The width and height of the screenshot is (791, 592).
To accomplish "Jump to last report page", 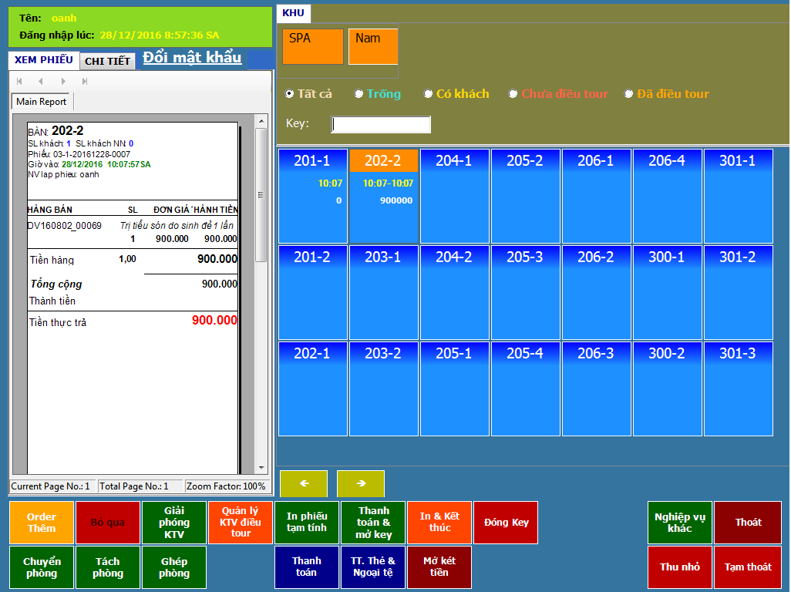I will click(x=85, y=81).
